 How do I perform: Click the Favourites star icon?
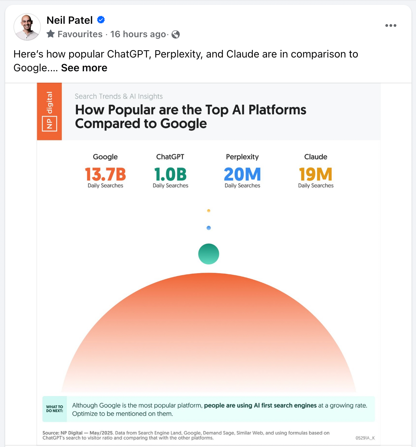pyautogui.click(x=51, y=34)
